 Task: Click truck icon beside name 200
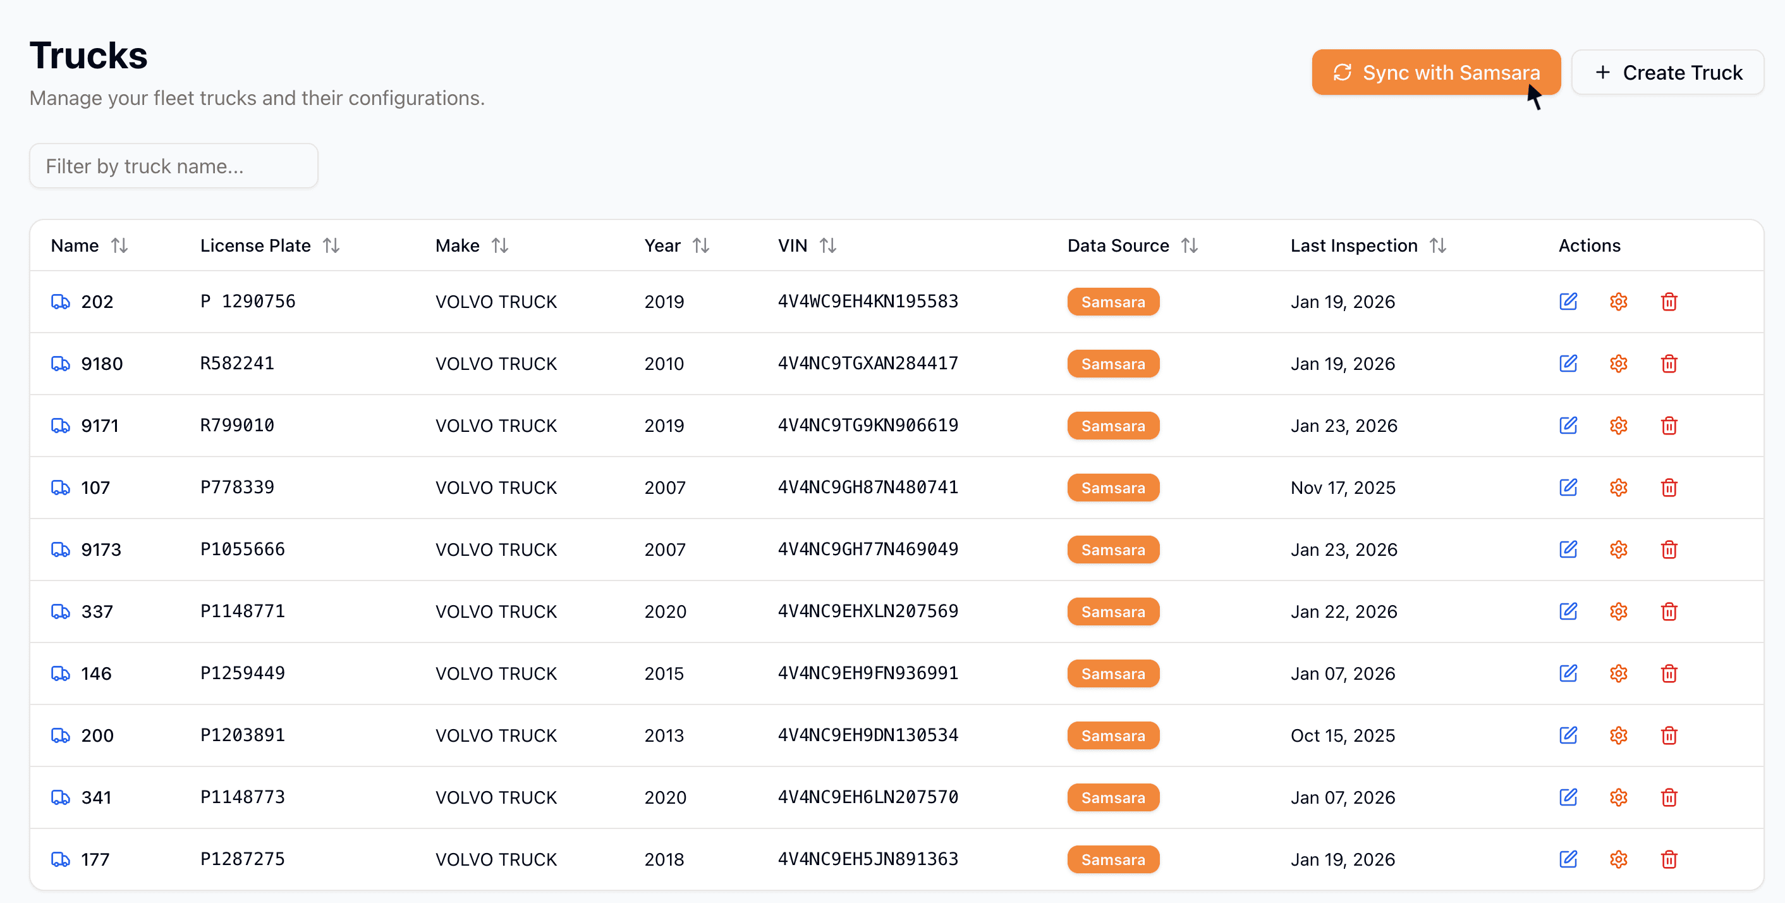(x=61, y=735)
